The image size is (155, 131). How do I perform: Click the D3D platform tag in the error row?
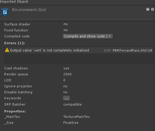click(107, 51)
